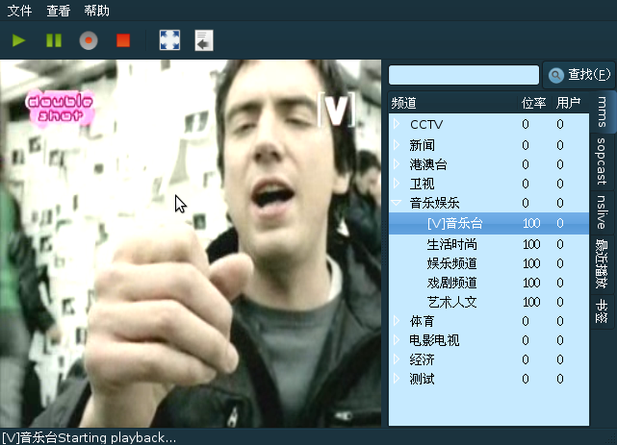Stop playback with the red stop button
This screenshot has height=445, width=617.
[123, 40]
